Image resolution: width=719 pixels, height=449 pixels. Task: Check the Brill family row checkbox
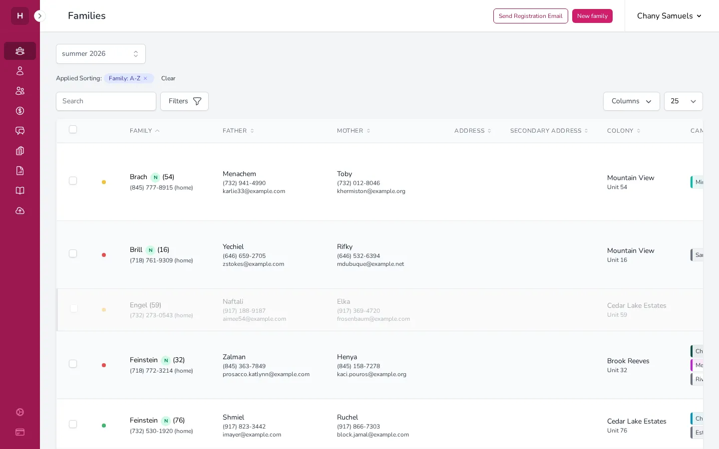tap(73, 253)
